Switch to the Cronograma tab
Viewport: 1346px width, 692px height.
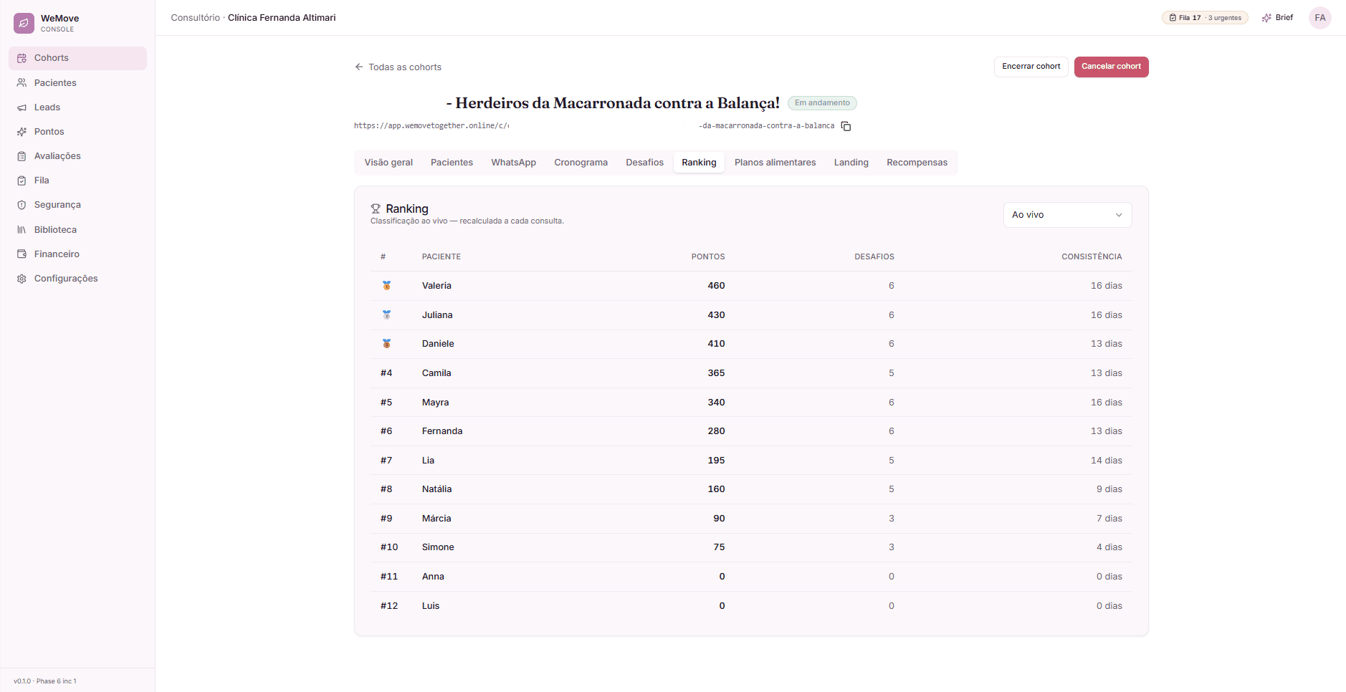pos(581,163)
